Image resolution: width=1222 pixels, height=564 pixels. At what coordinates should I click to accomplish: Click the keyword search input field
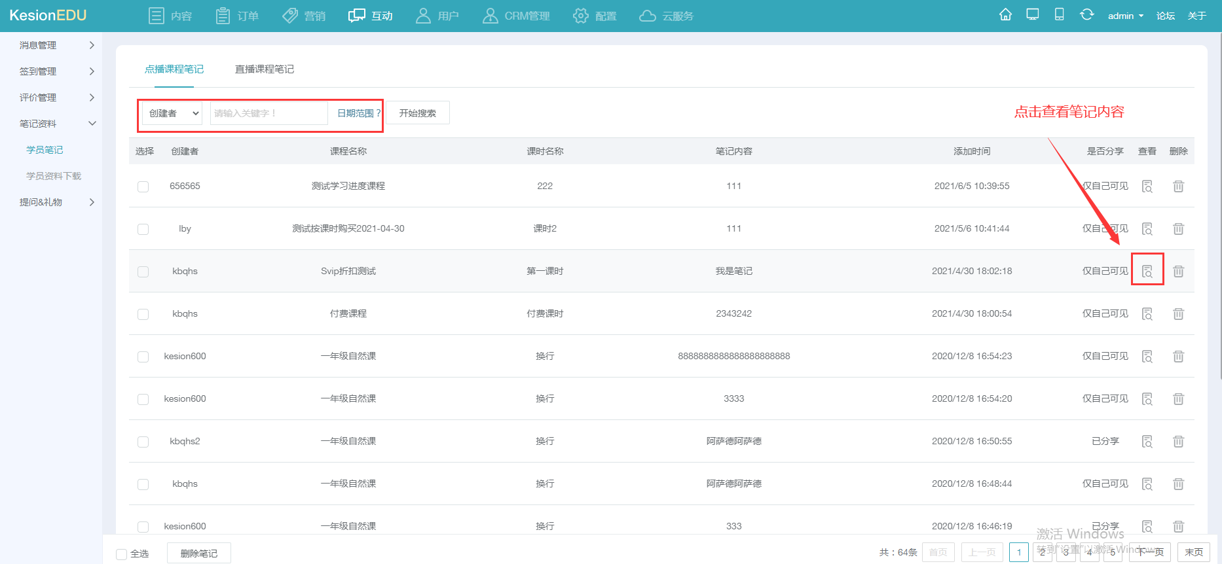[x=268, y=113]
